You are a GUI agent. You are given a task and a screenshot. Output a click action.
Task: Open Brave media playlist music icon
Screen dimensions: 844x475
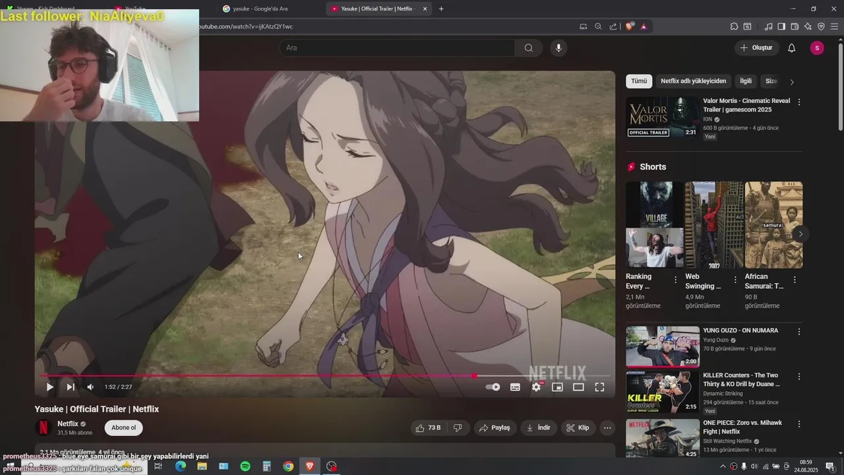point(768,26)
